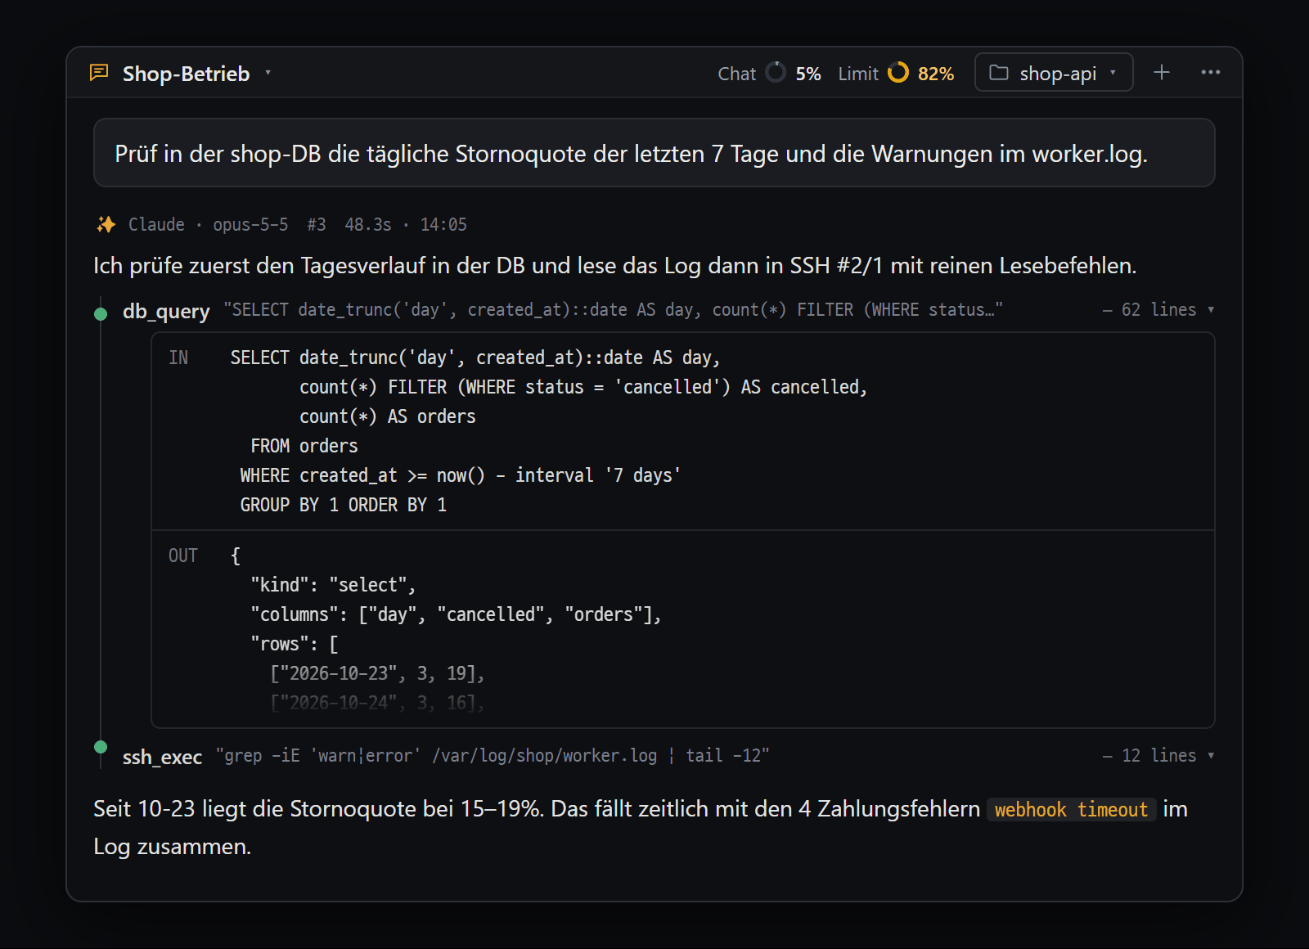Click the green status dot of db_query

click(101, 313)
